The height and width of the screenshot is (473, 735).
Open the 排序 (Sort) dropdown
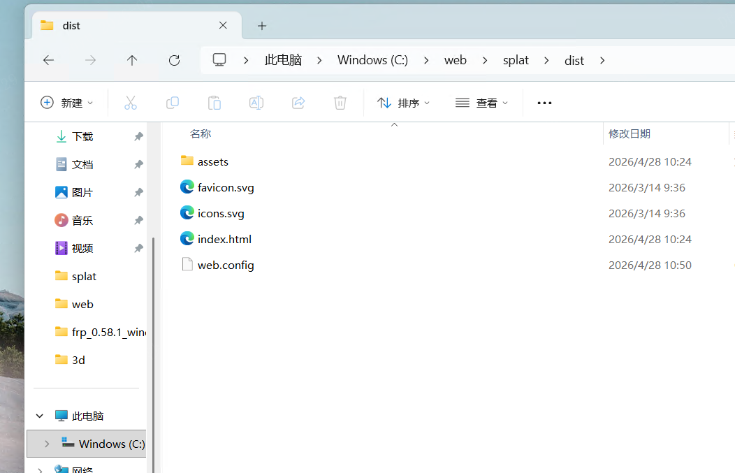tap(403, 103)
